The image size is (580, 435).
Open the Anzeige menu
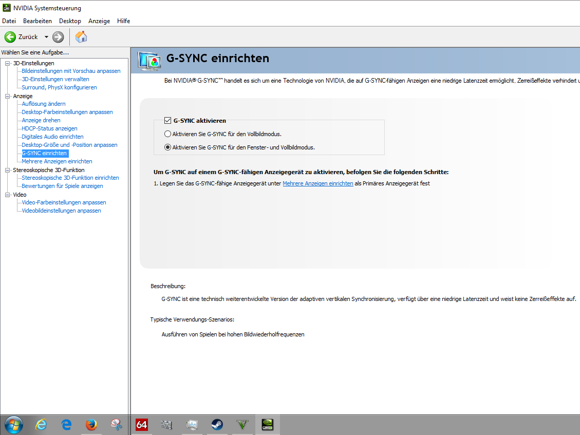99,21
